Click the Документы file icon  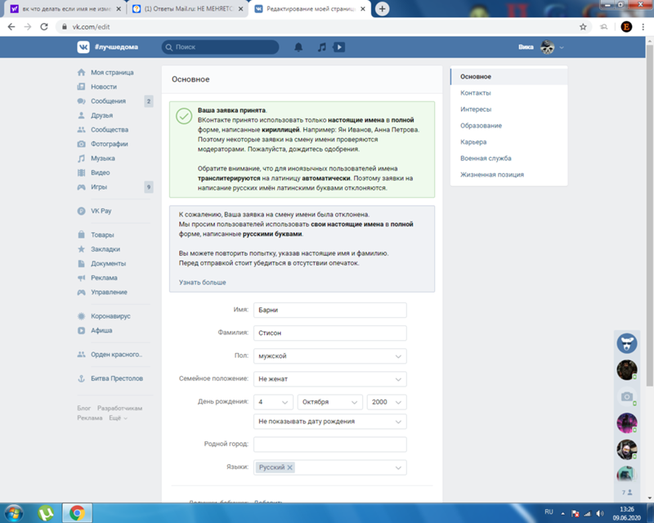[x=81, y=264]
